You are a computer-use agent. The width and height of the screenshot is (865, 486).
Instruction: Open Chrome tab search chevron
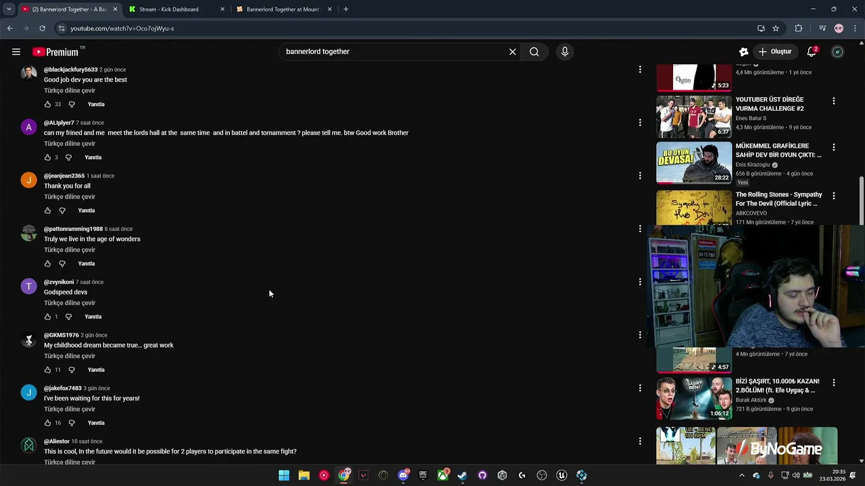tap(9, 9)
